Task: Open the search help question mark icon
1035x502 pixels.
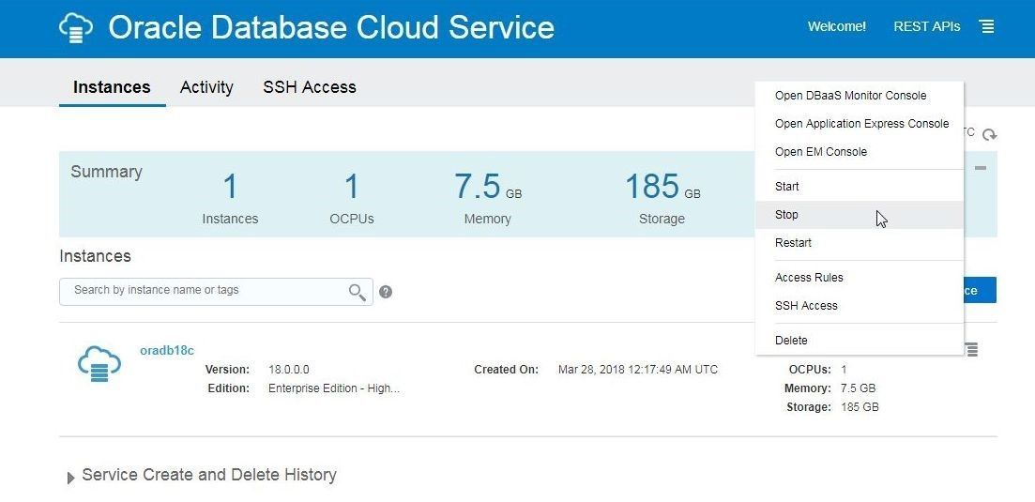Action: (x=387, y=292)
